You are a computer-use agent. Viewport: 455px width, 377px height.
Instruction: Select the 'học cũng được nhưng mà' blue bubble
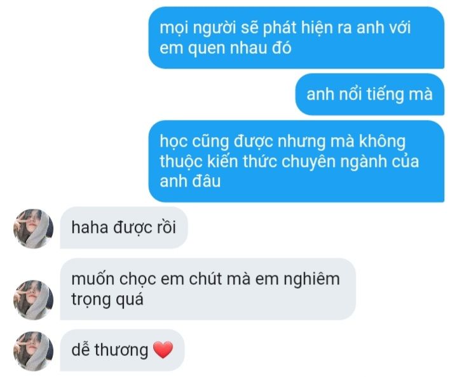[x=296, y=161]
